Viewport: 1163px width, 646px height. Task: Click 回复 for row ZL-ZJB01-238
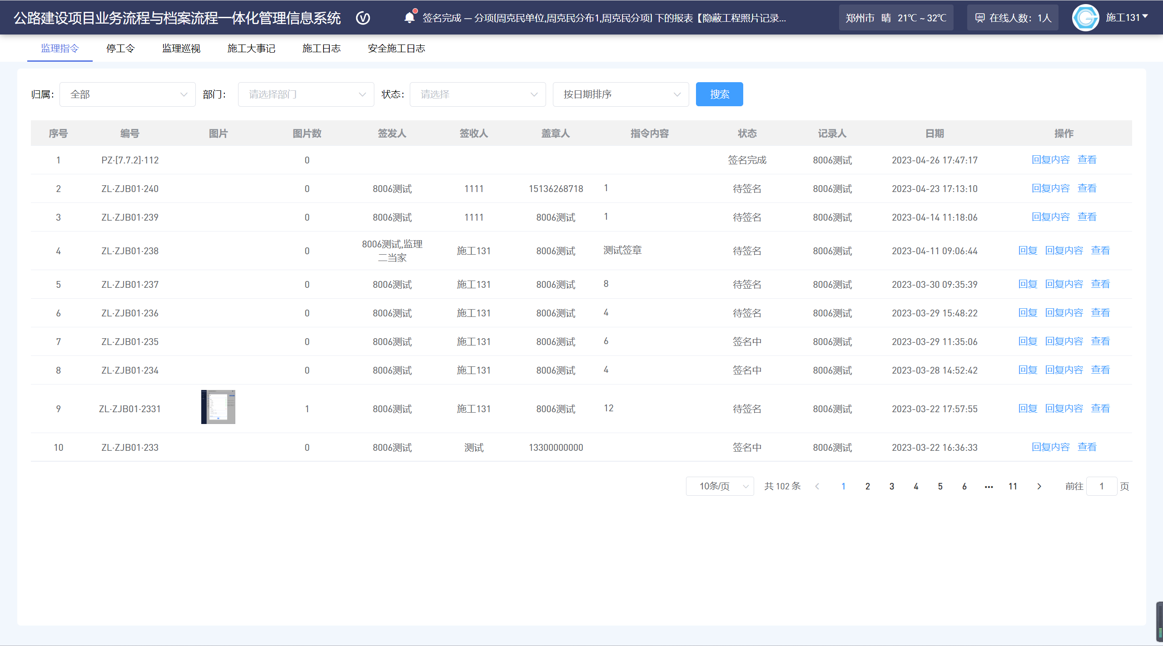coord(1028,251)
